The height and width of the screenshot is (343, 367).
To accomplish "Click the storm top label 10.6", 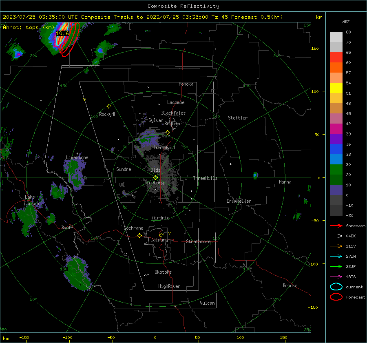I will (x=62, y=33).
